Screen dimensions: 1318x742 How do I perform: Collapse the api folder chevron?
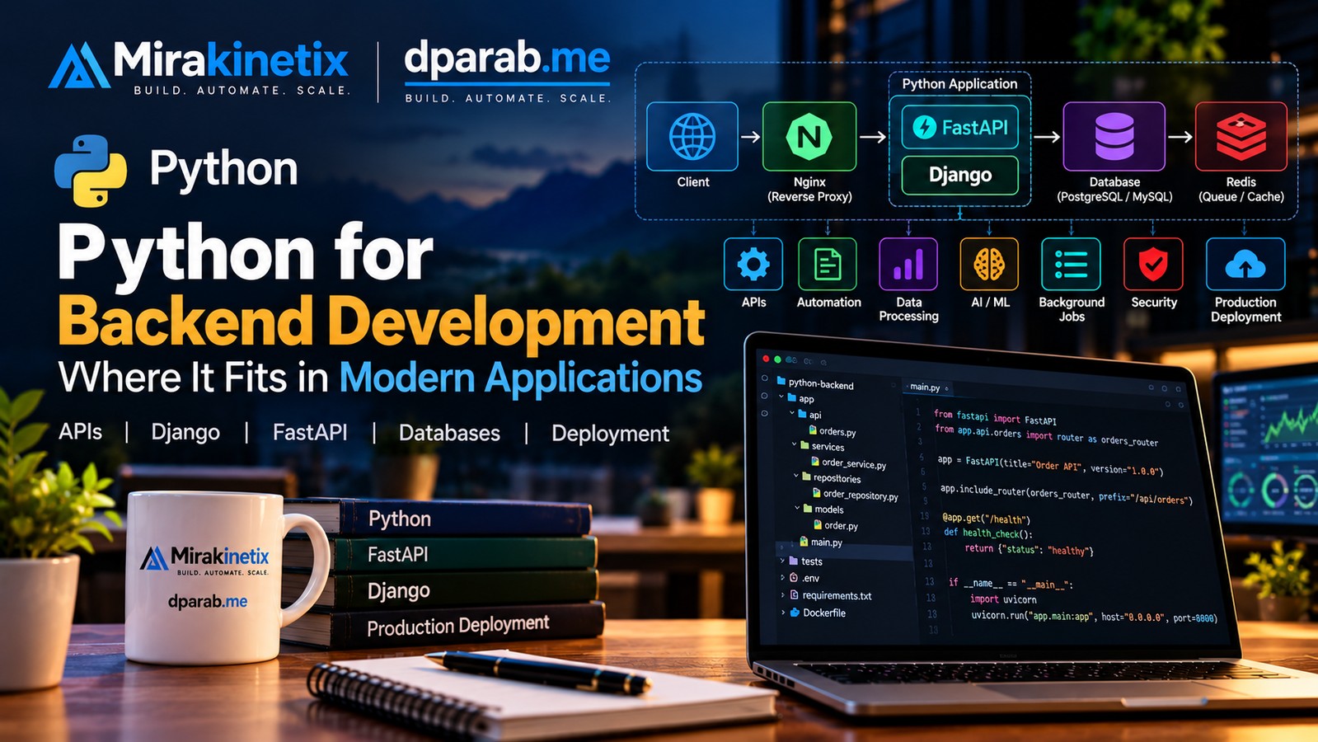click(792, 413)
